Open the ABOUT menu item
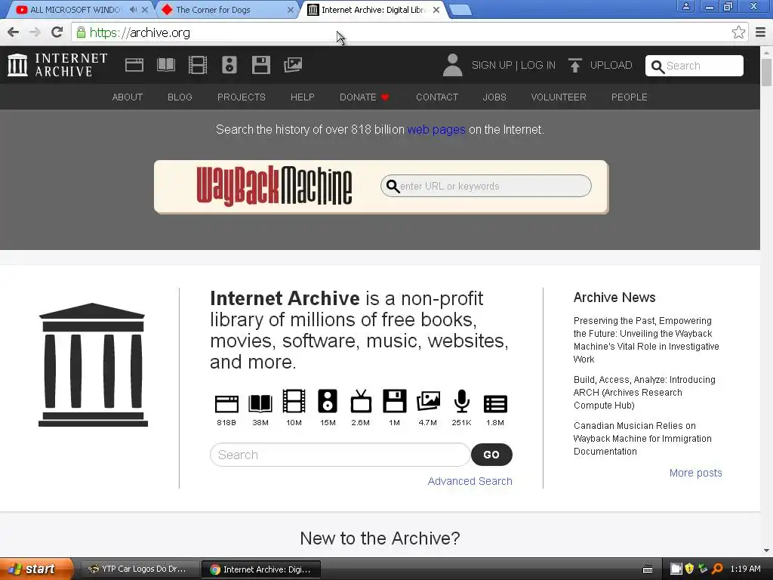This screenshot has height=580, width=773. click(x=127, y=97)
